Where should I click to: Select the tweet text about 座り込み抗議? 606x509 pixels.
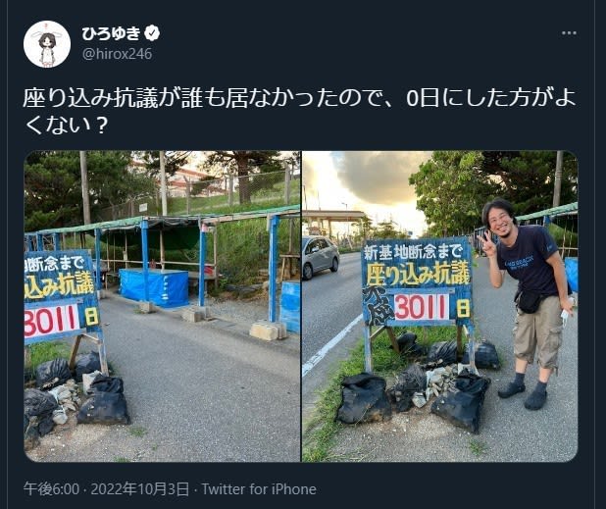(299, 111)
